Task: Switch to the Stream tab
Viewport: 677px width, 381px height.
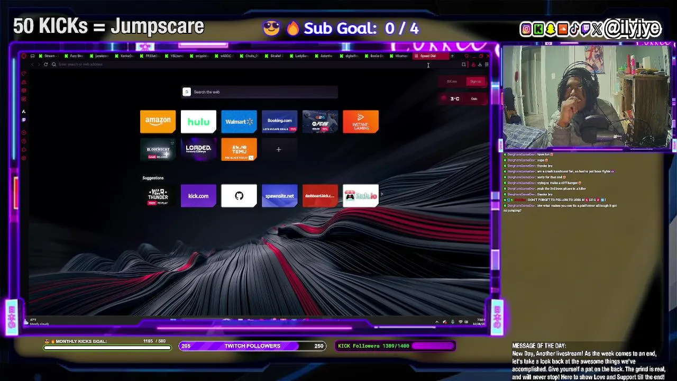Action: tap(48, 56)
